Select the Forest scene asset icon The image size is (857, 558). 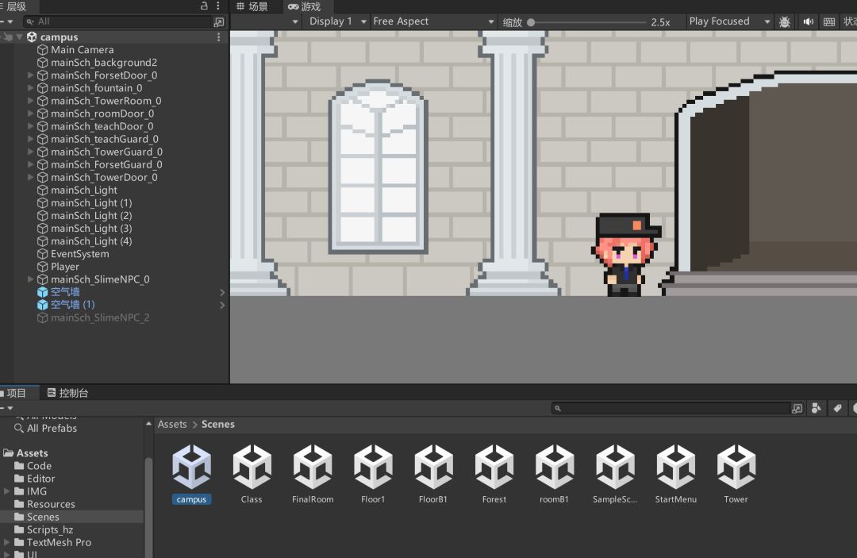[x=494, y=468]
